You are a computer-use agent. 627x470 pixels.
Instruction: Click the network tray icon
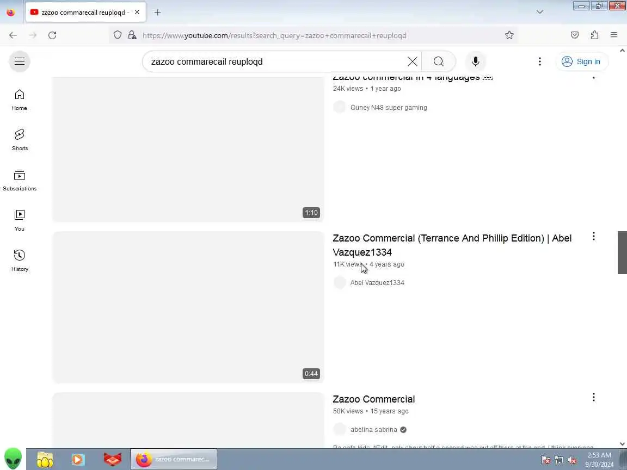point(559,460)
